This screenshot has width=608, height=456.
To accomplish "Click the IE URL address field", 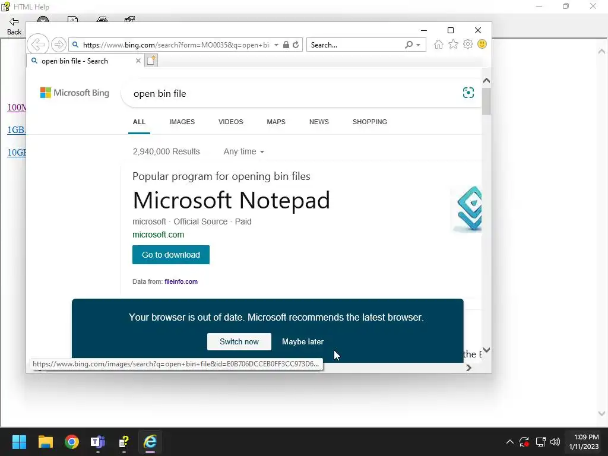I will tap(176, 45).
